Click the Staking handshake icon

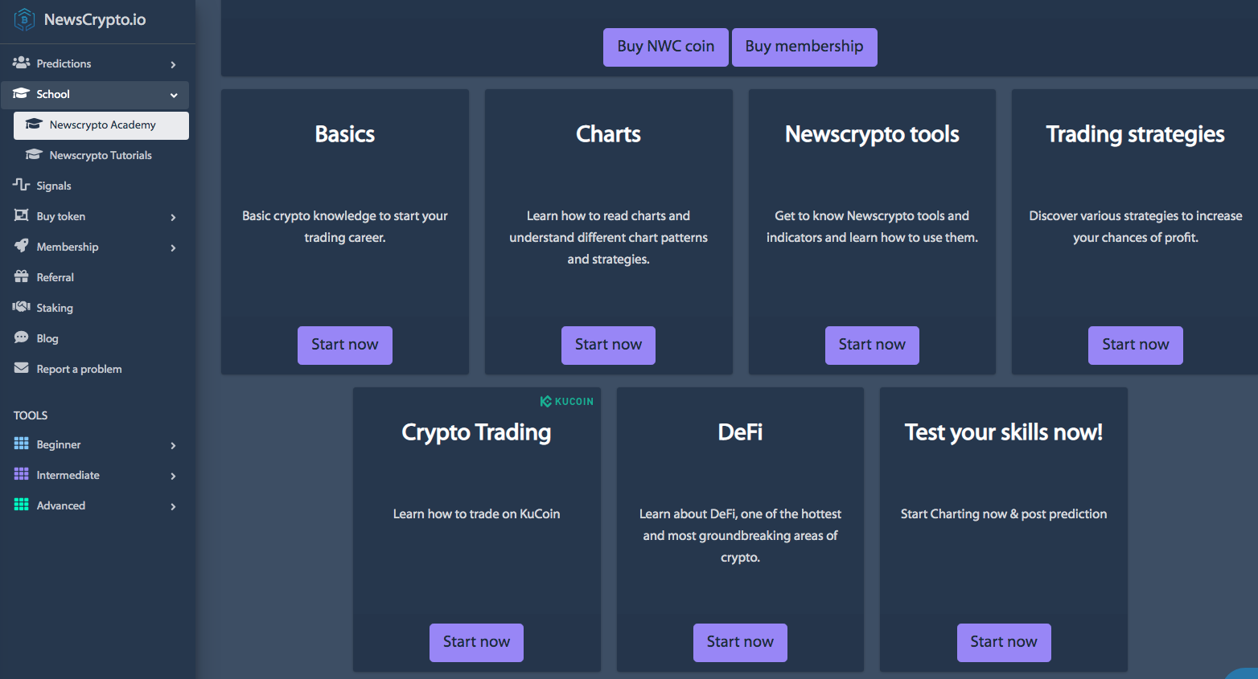(x=22, y=307)
